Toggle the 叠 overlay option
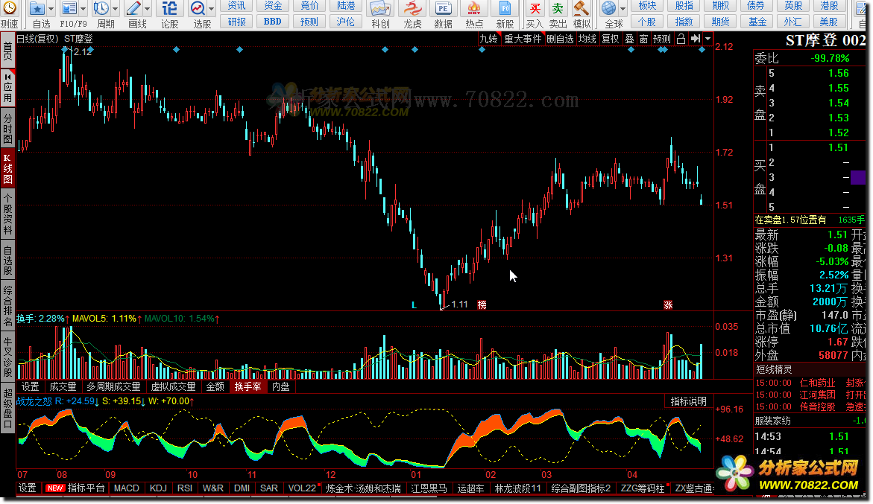The image size is (873, 504). (x=630, y=39)
